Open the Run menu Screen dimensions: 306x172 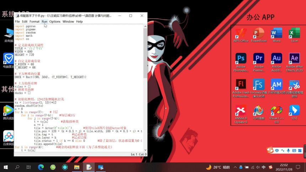(44, 21)
